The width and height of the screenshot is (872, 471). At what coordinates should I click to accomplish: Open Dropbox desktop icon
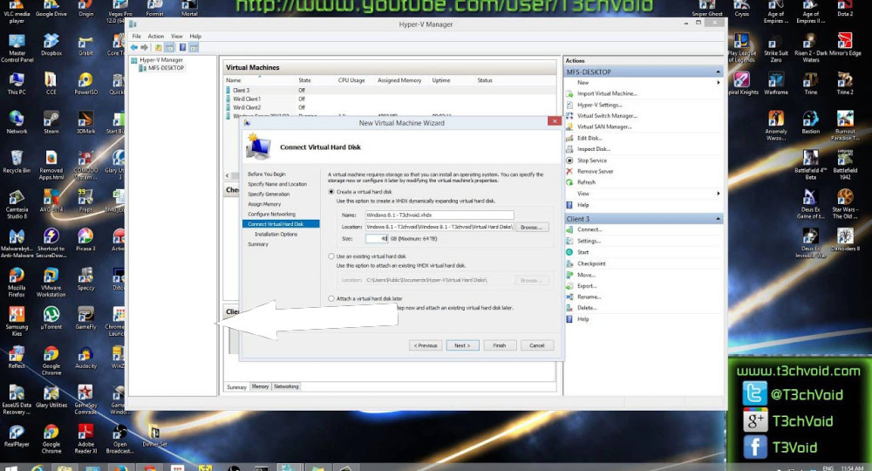51,44
